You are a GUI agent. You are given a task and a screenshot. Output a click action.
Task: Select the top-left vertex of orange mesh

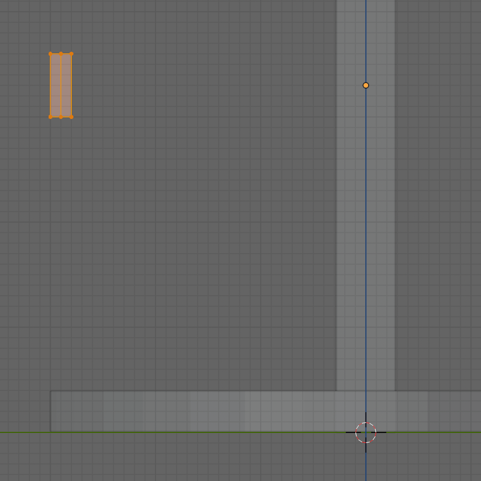pyautogui.click(x=51, y=54)
